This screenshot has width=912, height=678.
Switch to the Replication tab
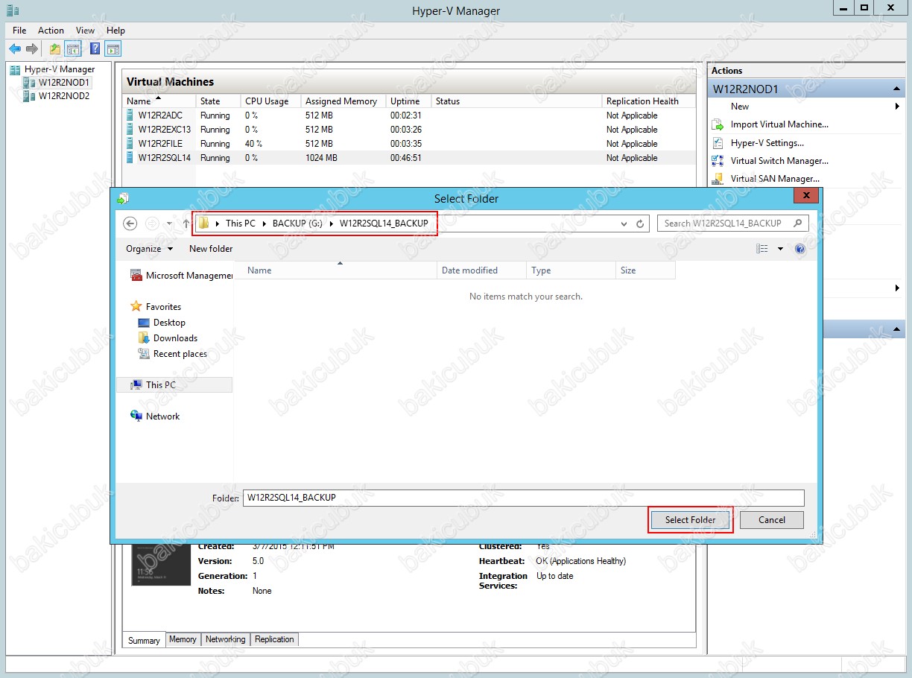click(x=274, y=639)
